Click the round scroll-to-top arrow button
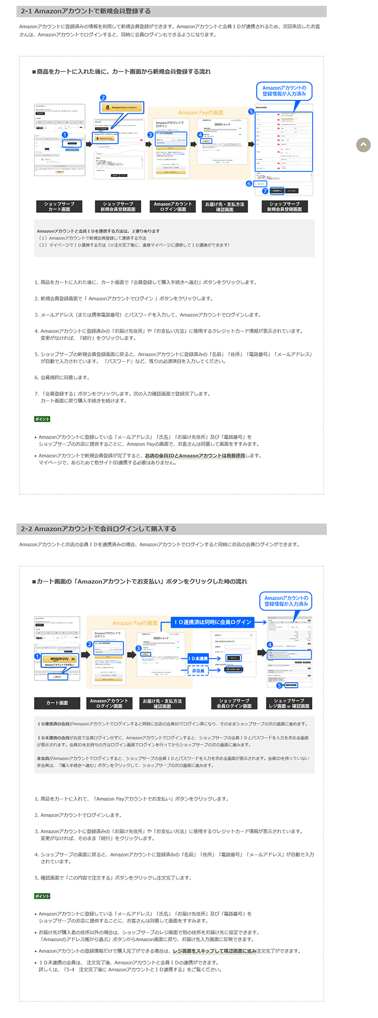Viewport: 378px width, 1018px height. coord(363,145)
